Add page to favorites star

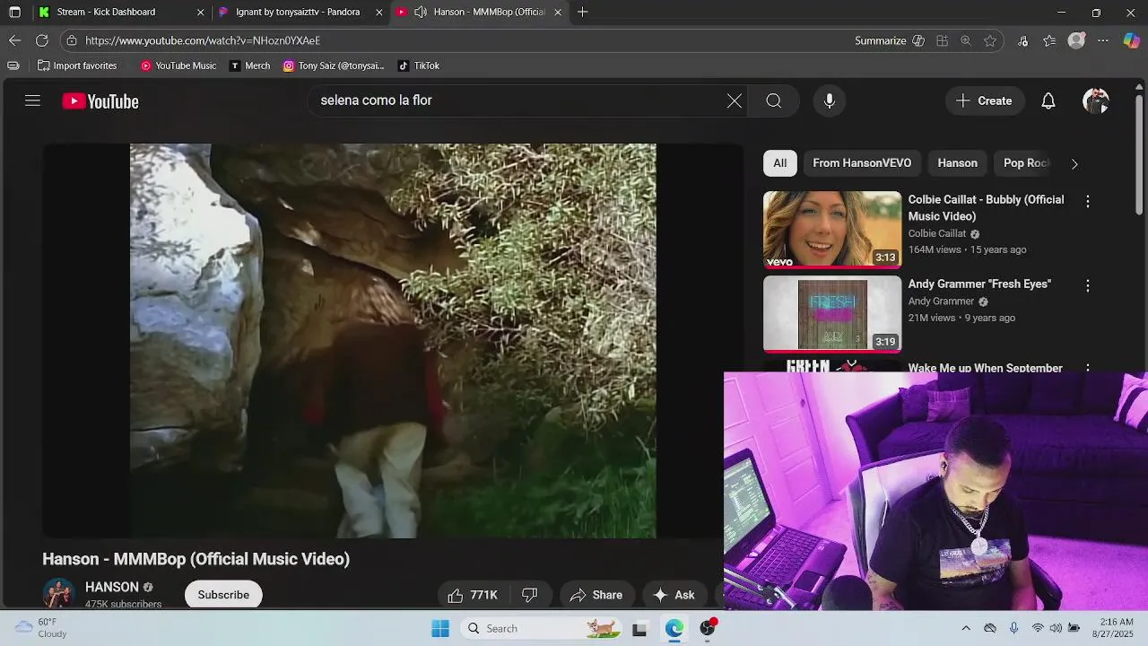tap(989, 40)
